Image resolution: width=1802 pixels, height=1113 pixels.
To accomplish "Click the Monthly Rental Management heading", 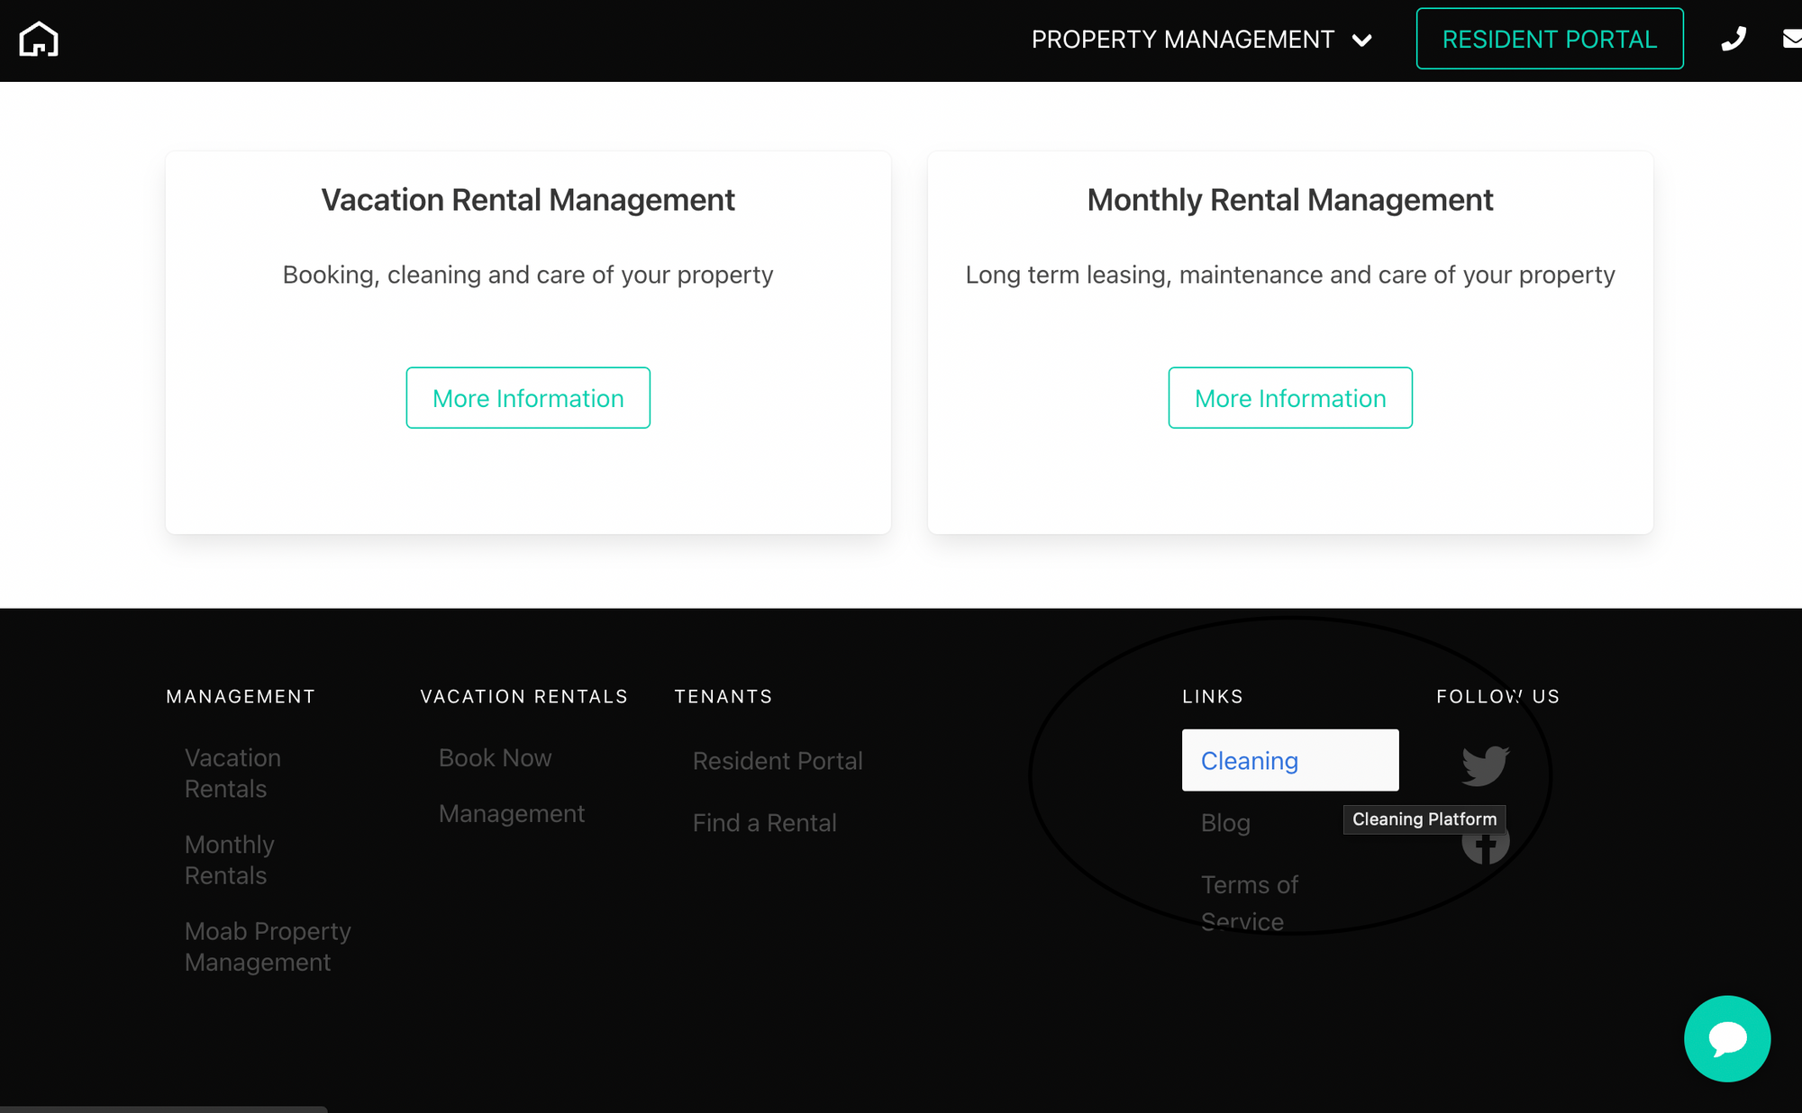I will pyautogui.click(x=1290, y=200).
